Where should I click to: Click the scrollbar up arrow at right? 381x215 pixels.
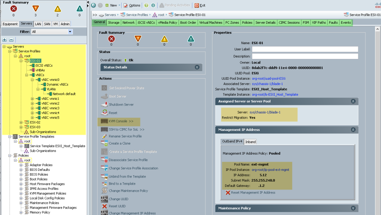(x=377, y=29)
